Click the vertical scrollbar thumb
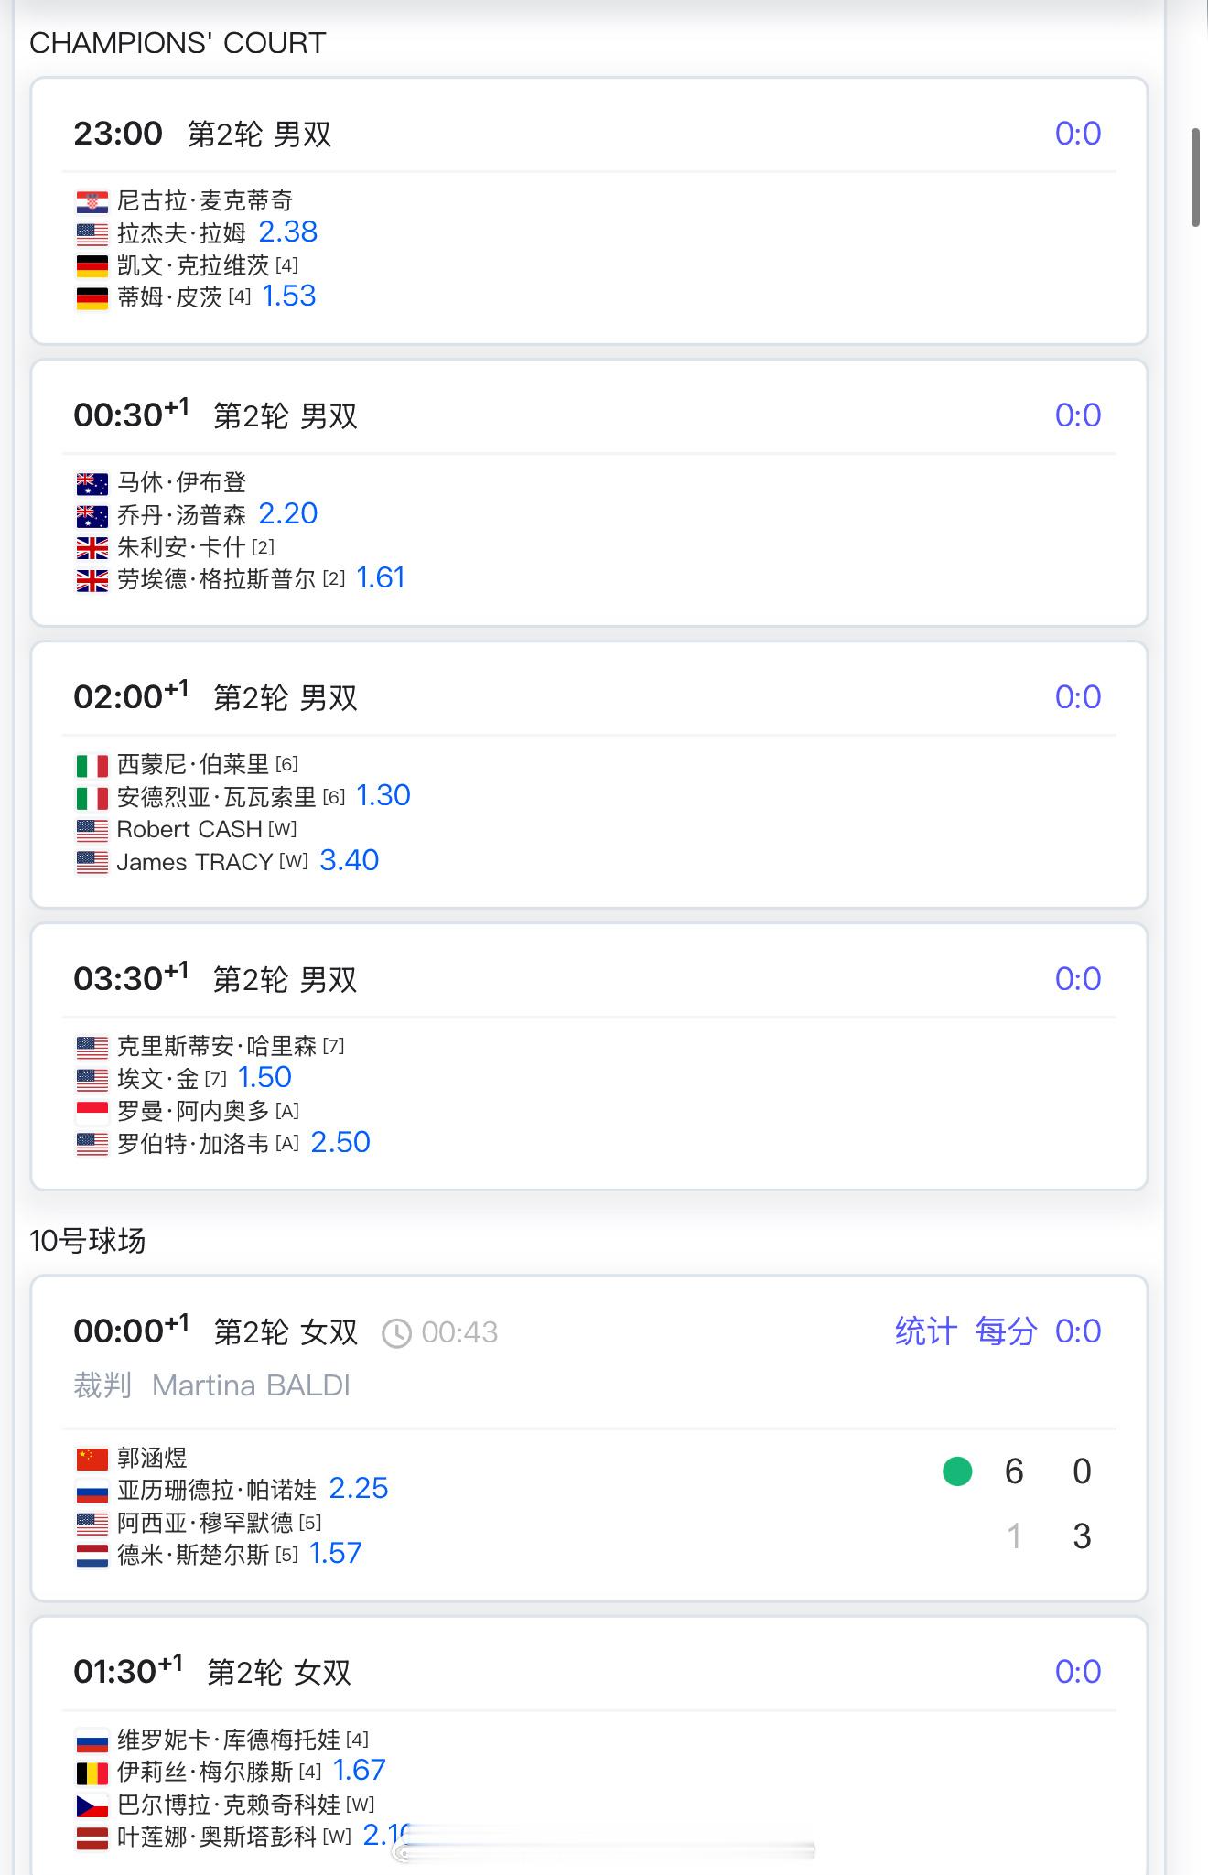 click(1195, 178)
